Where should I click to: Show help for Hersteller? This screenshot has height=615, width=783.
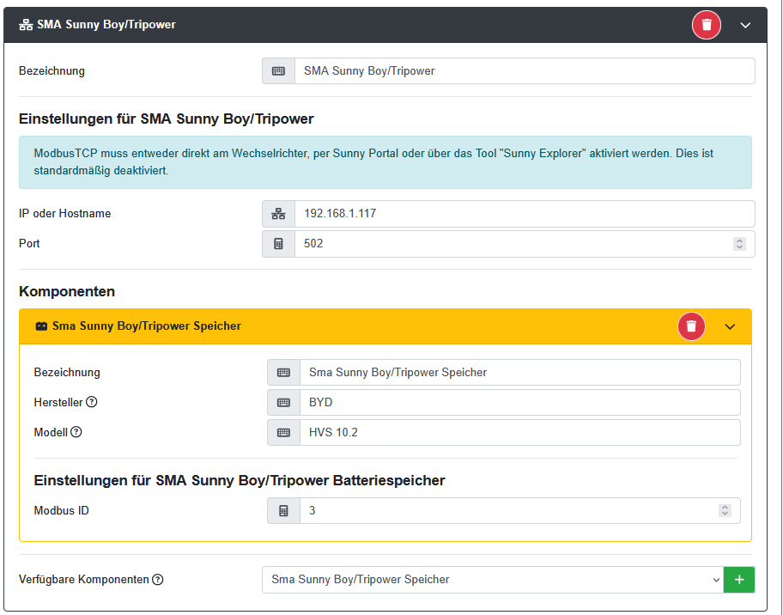91,402
